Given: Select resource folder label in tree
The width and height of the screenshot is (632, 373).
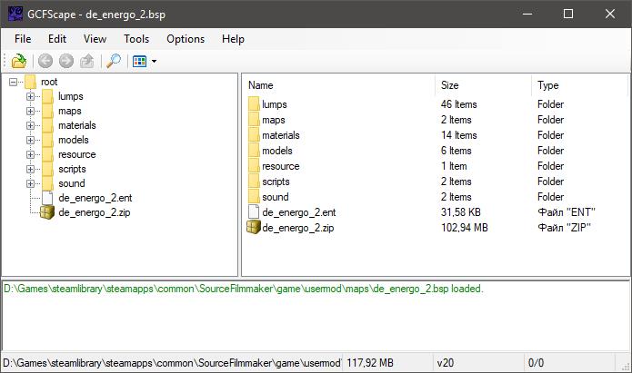Looking at the screenshot, I should 77,154.
